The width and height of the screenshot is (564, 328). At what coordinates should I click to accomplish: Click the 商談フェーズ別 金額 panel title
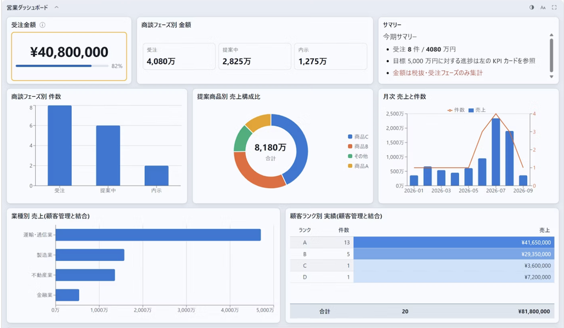tap(166, 25)
